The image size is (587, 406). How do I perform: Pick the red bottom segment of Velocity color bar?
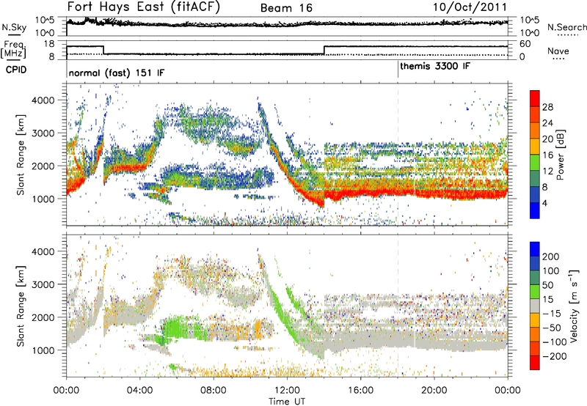[x=535, y=363]
